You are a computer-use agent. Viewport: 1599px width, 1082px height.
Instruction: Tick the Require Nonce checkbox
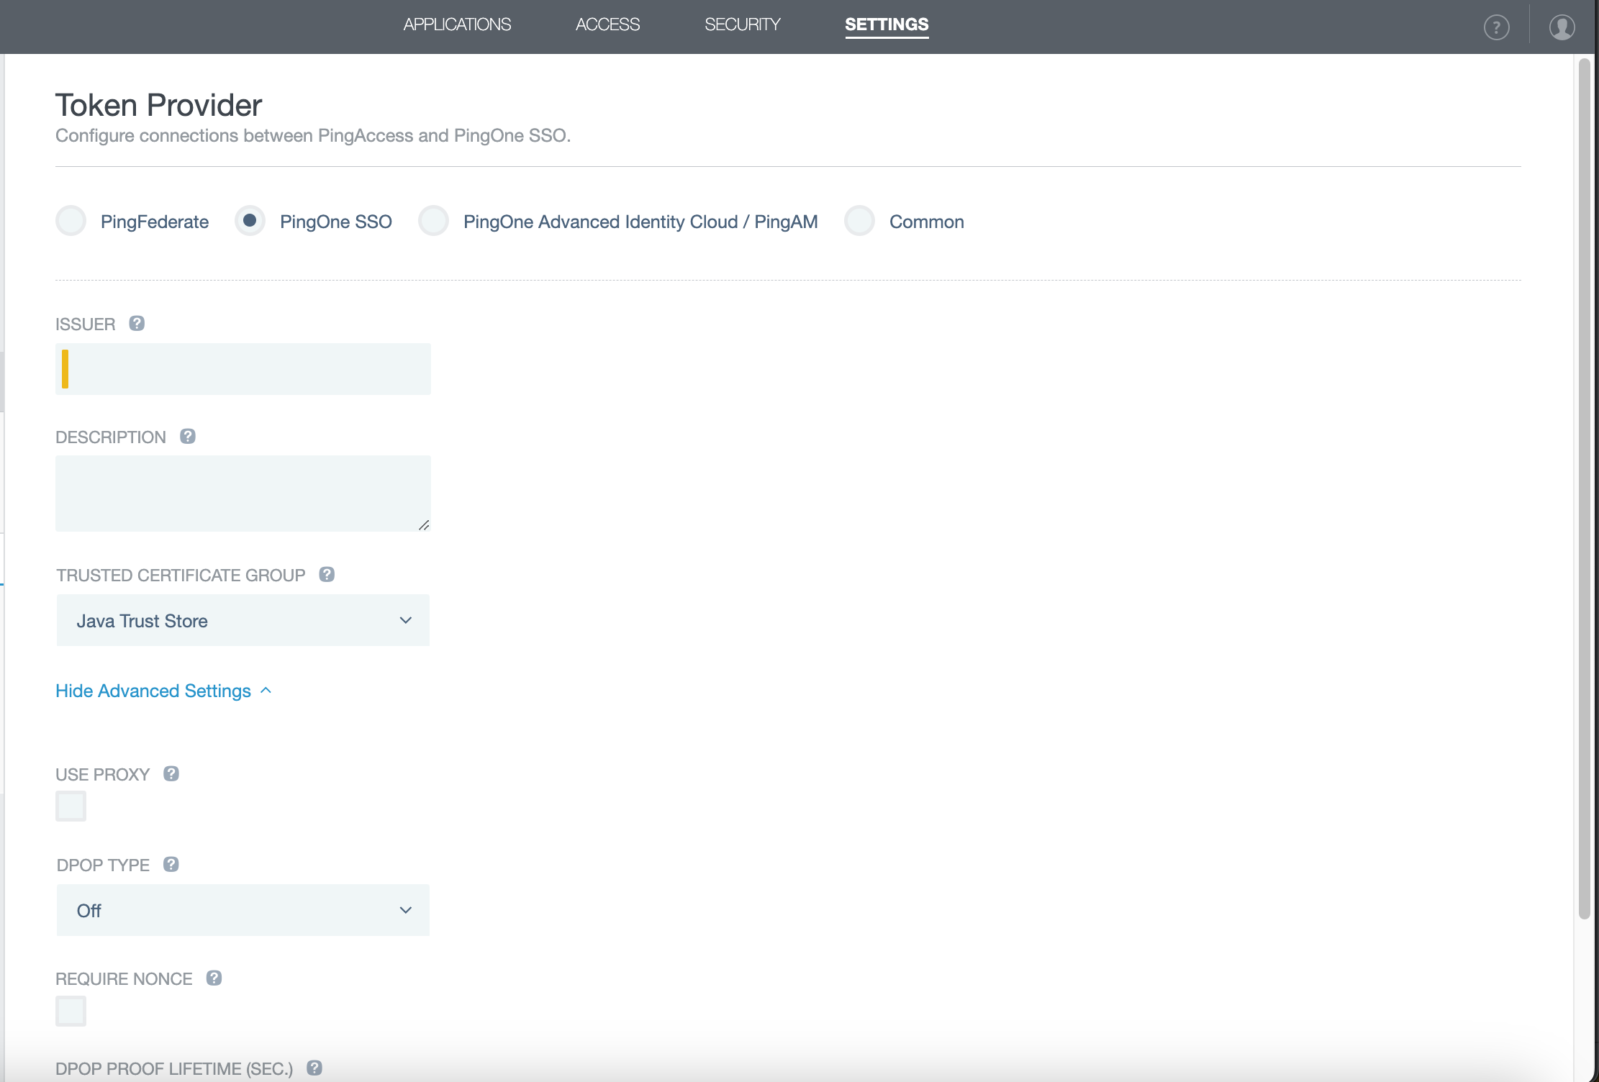pyautogui.click(x=71, y=1011)
